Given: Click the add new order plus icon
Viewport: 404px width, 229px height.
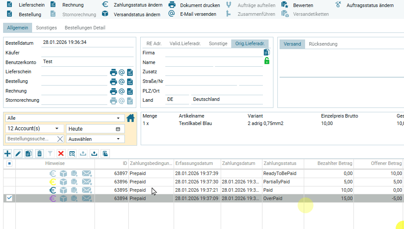Looking at the screenshot, I should [7, 154].
